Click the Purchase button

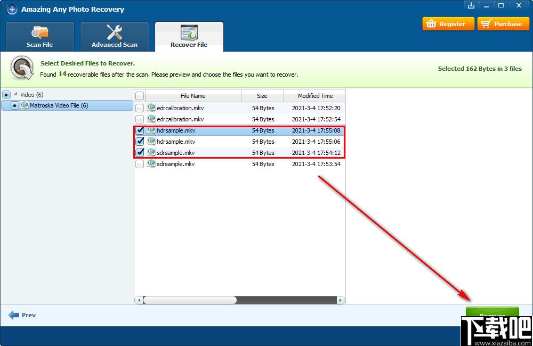[503, 24]
